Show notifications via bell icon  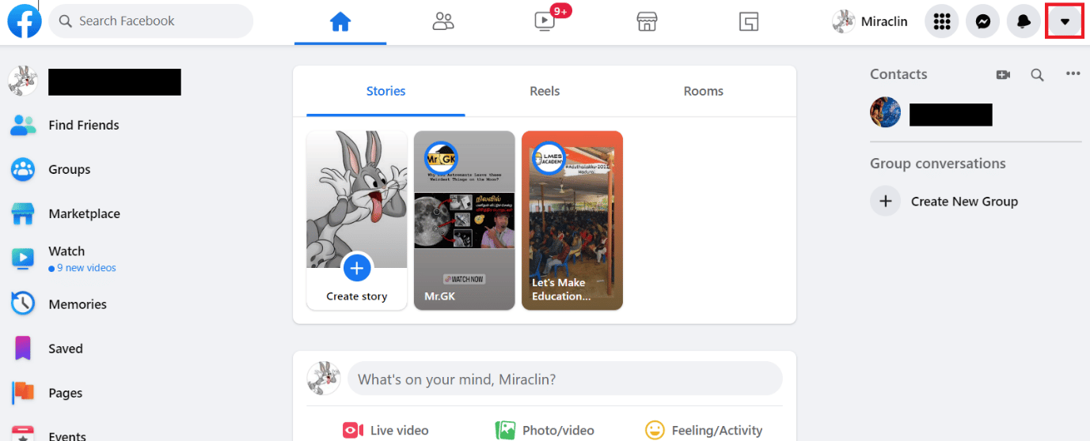1024,21
